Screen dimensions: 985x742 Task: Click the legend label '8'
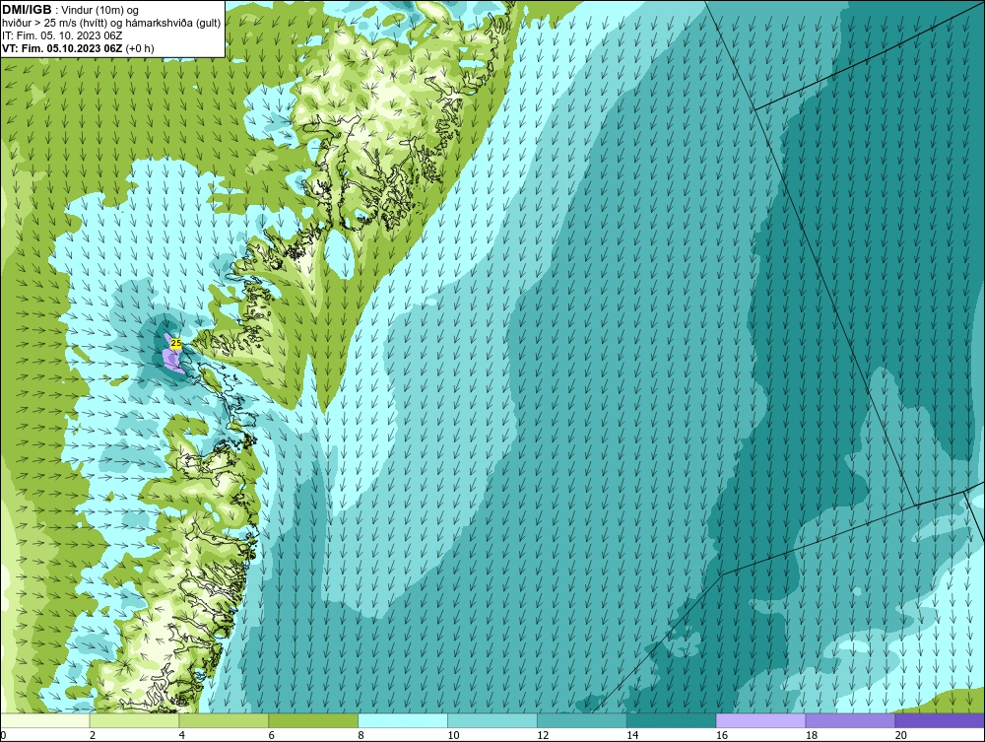pyautogui.click(x=361, y=735)
